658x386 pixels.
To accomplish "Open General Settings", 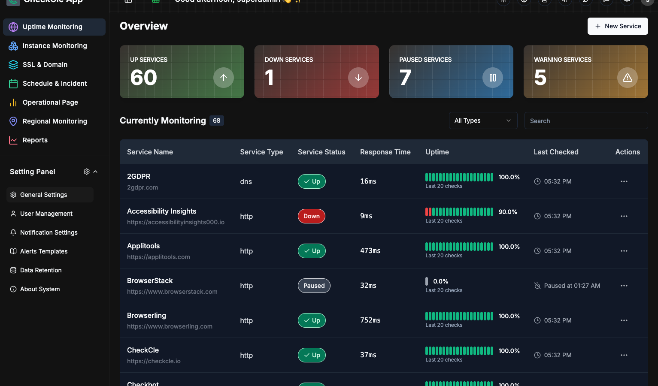I will tap(50, 195).
